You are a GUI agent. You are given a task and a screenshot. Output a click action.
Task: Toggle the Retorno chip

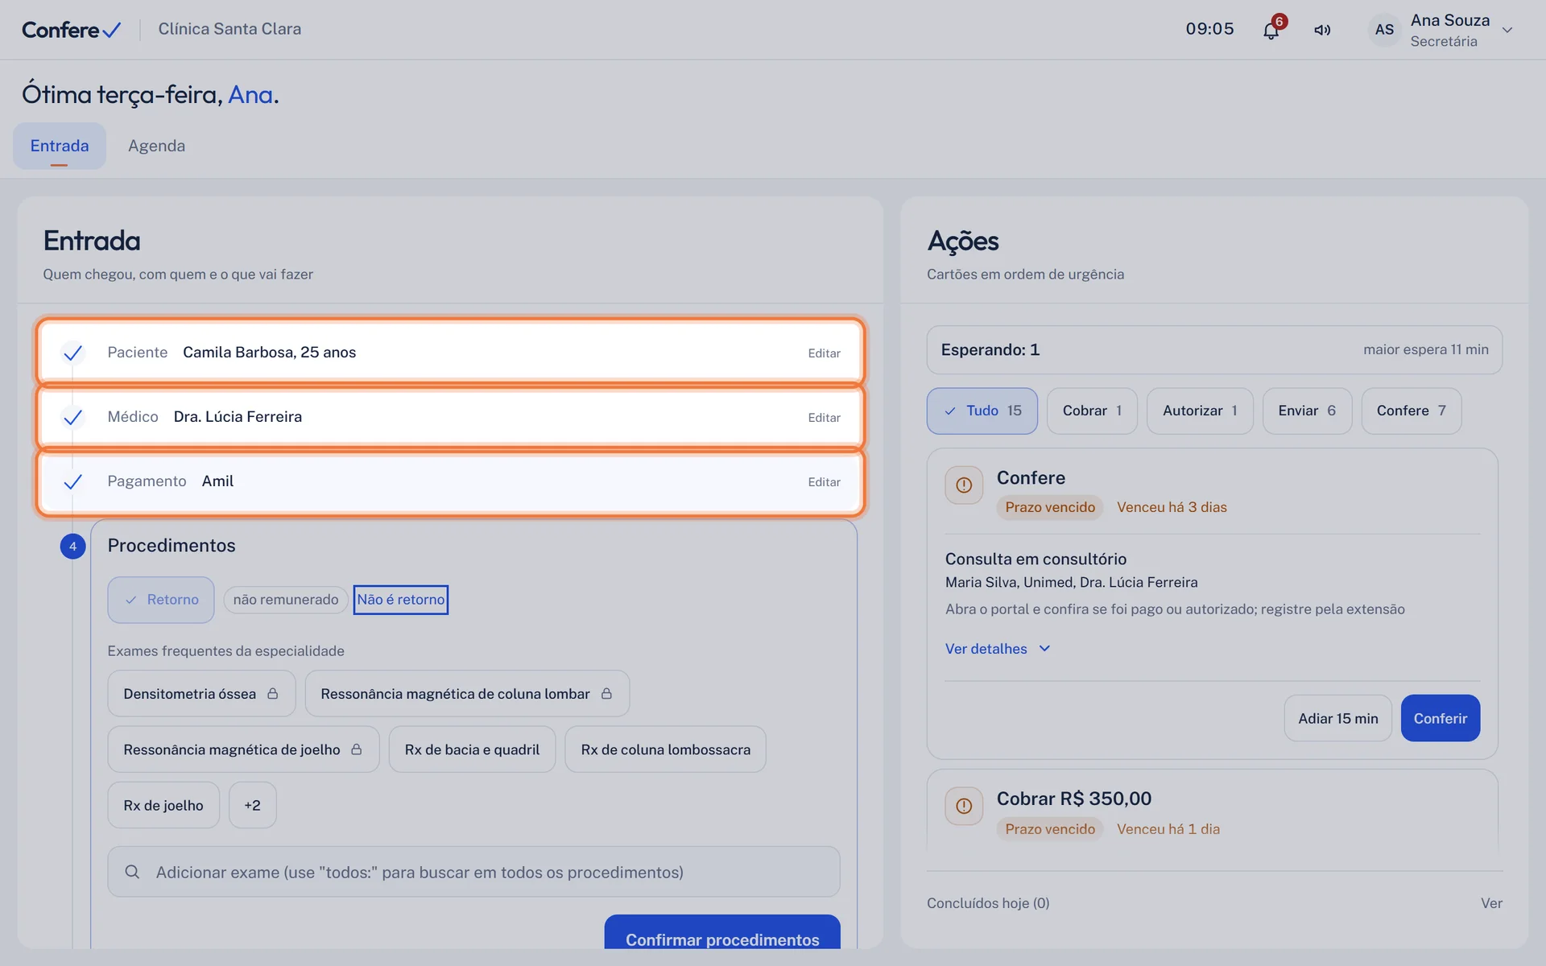point(161,600)
